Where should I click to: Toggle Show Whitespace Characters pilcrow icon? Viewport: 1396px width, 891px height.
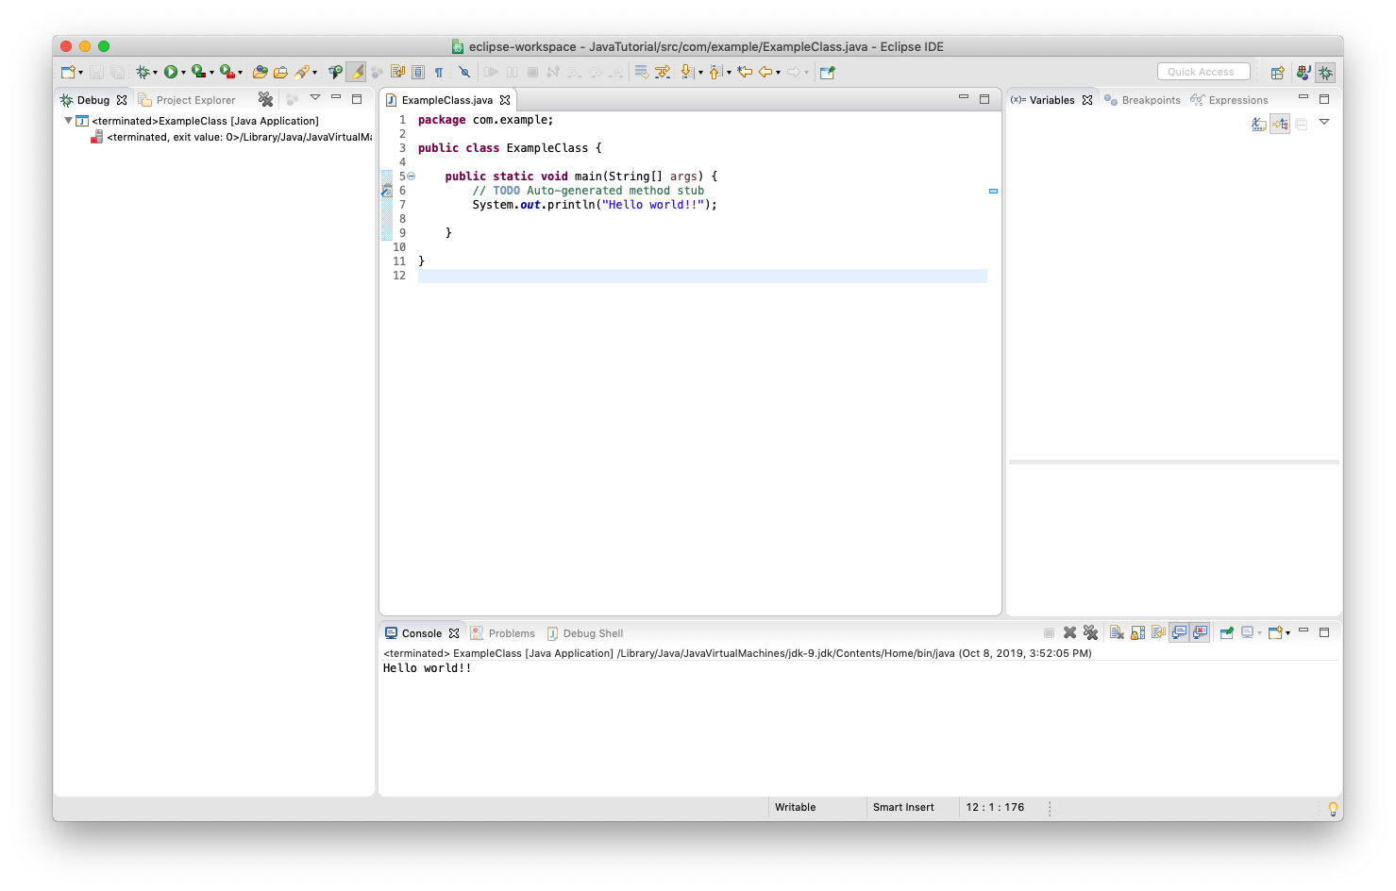click(x=439, y=72)
